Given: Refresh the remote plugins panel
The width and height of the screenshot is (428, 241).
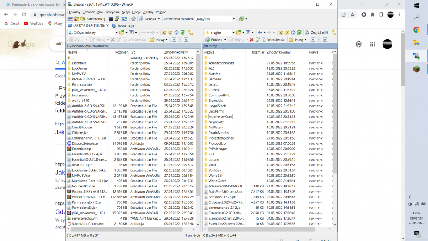Looking at the screenshot, I should click(299, 33).
